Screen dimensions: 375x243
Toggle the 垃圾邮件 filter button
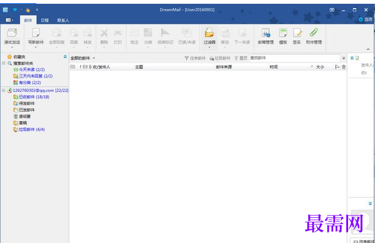[220, 58]
